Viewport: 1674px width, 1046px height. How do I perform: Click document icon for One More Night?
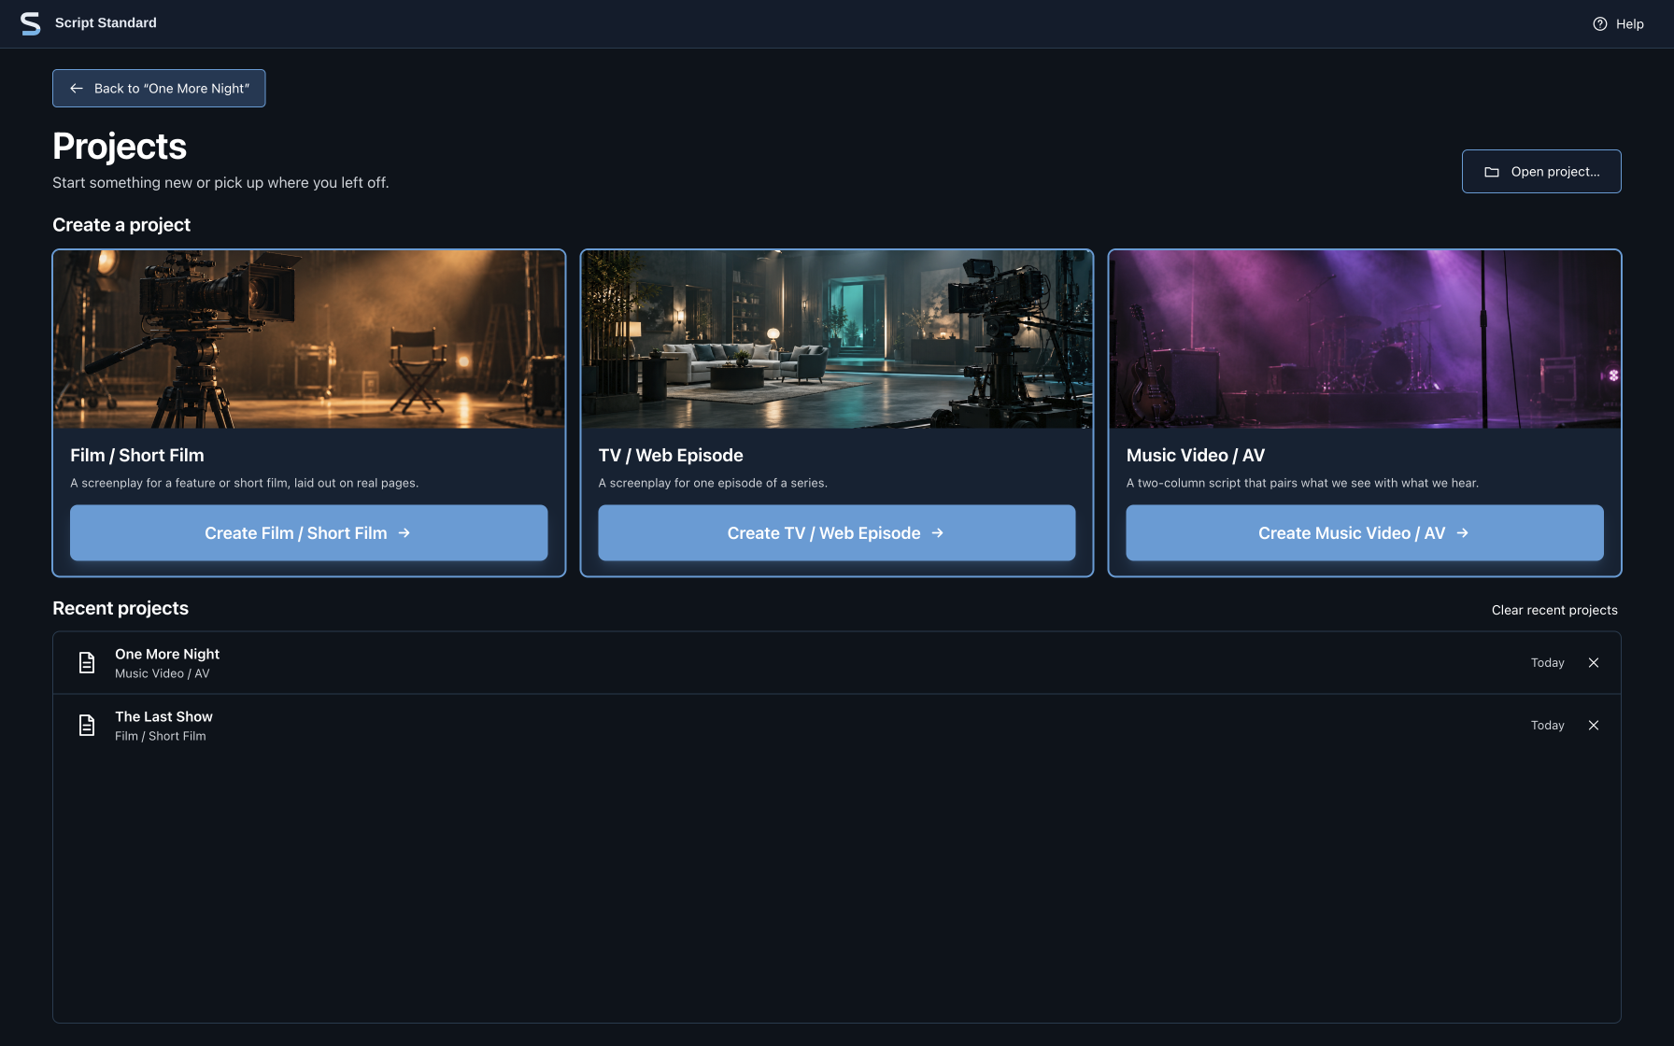[87, 663]
